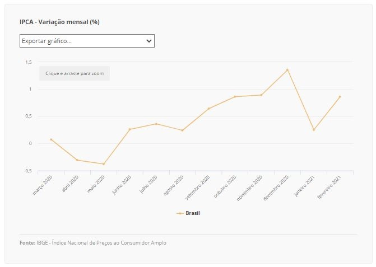
Task: Click the 'Clique e arraste para zoom' hint
Action: tap(75, 73)
